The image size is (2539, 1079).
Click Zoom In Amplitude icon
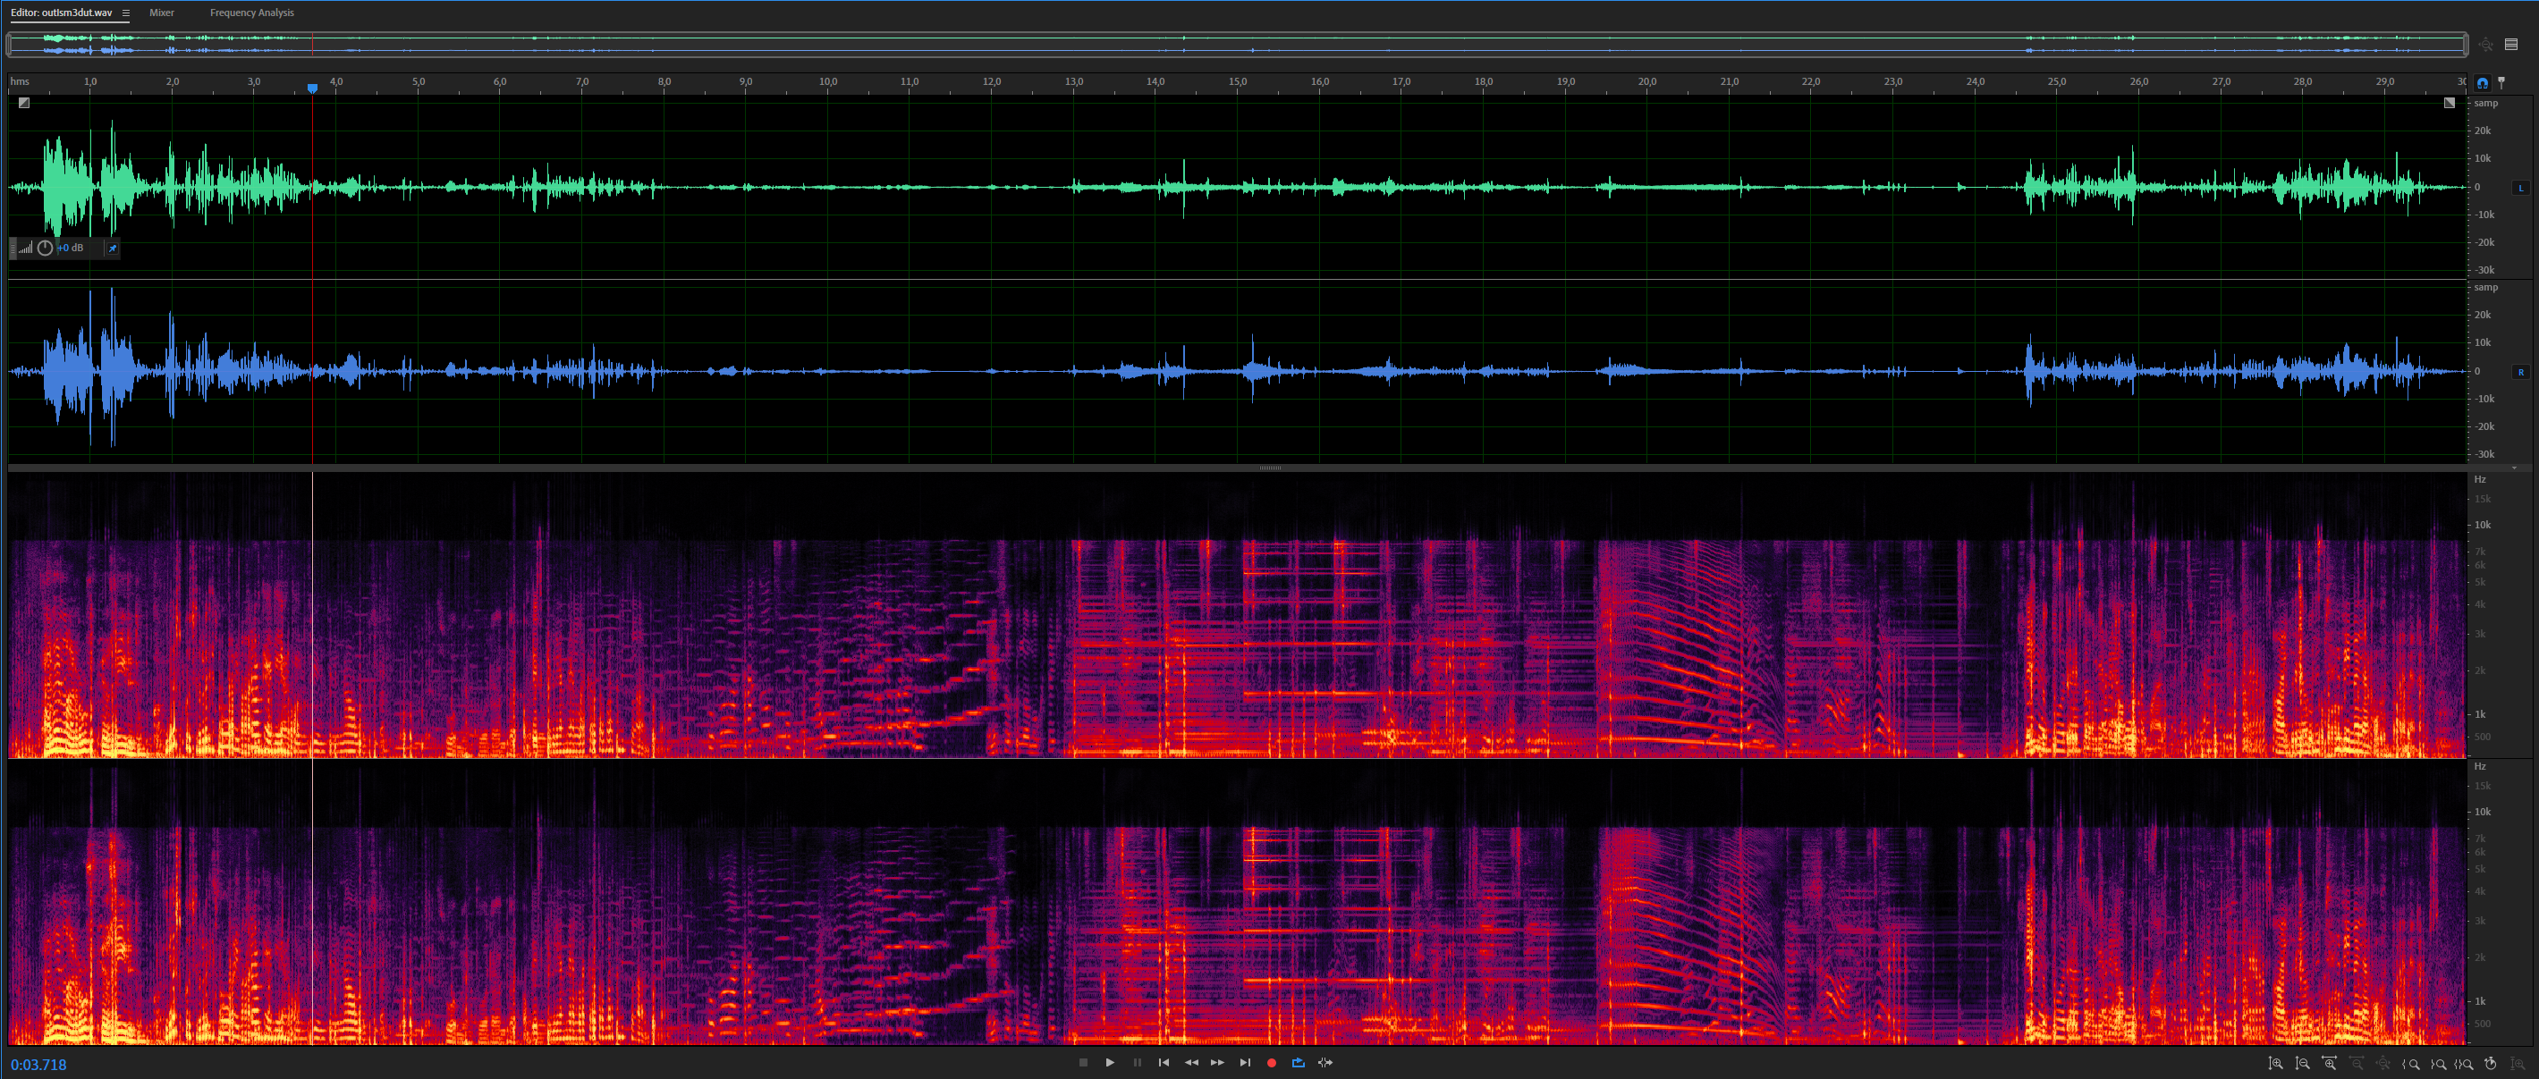(2276, 1063)
